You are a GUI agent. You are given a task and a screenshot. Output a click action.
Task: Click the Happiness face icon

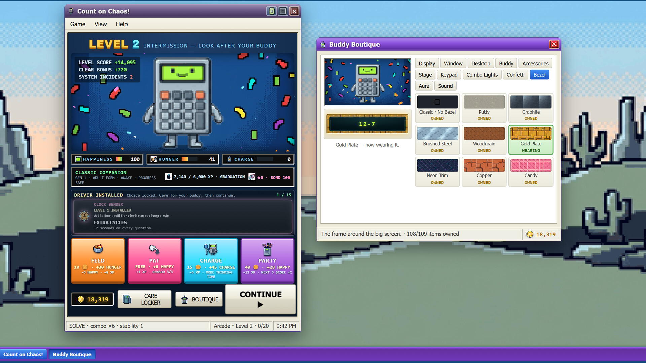coord(78,159)
